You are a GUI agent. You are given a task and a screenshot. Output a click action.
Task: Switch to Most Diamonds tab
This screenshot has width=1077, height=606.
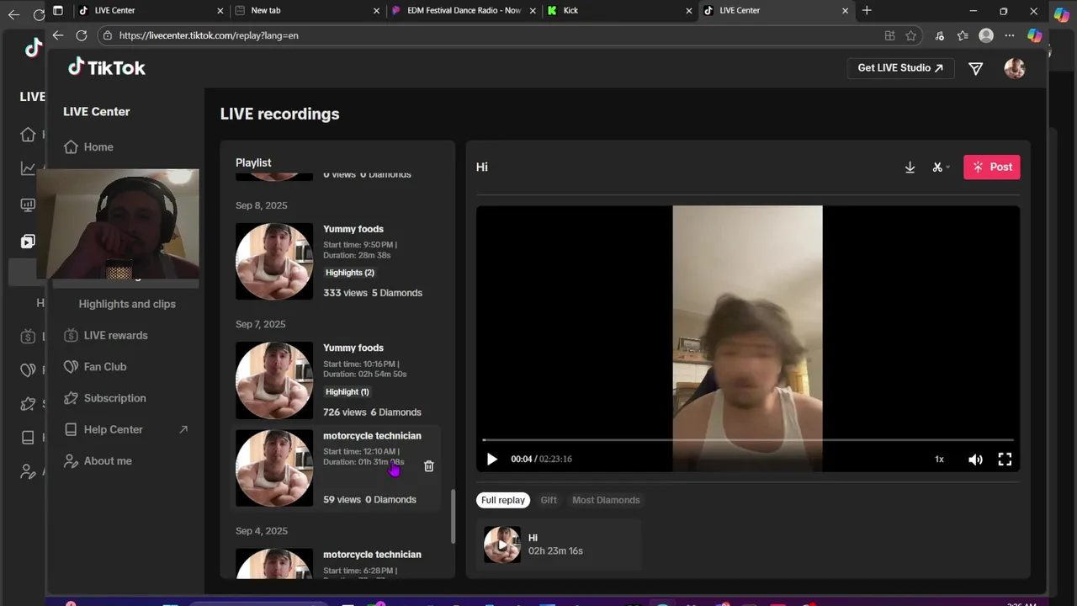tap(606, 500)
